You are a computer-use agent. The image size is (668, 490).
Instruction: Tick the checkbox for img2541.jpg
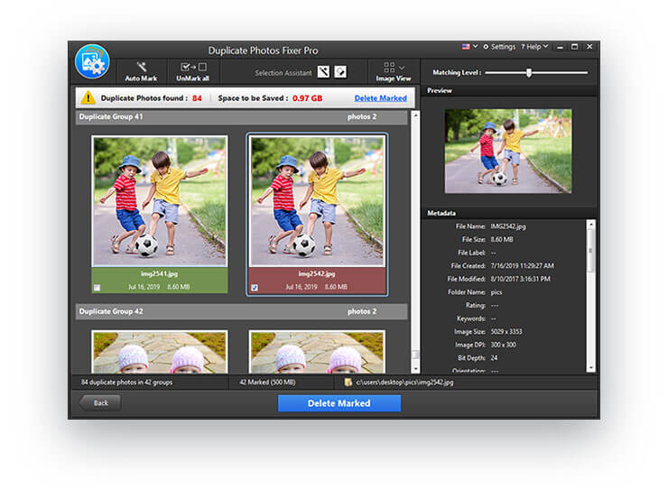pos(97,288)
